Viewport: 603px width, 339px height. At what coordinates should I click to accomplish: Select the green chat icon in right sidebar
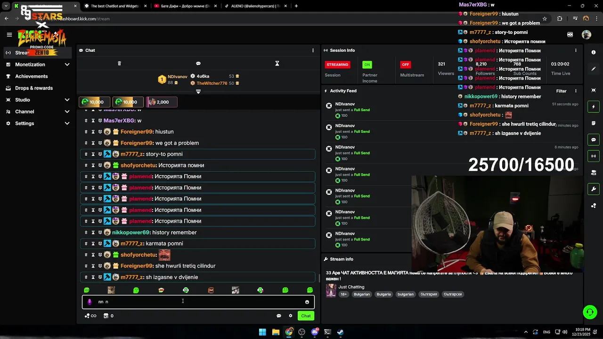click(594, 140)
